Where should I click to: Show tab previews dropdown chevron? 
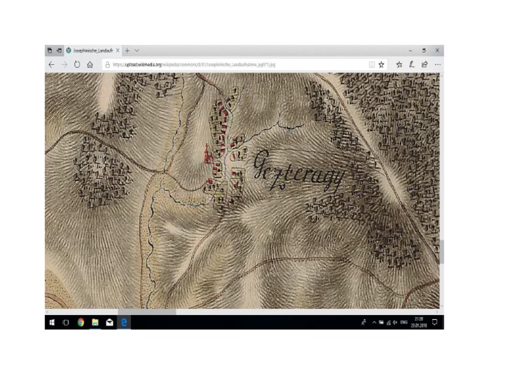(136, 51)
